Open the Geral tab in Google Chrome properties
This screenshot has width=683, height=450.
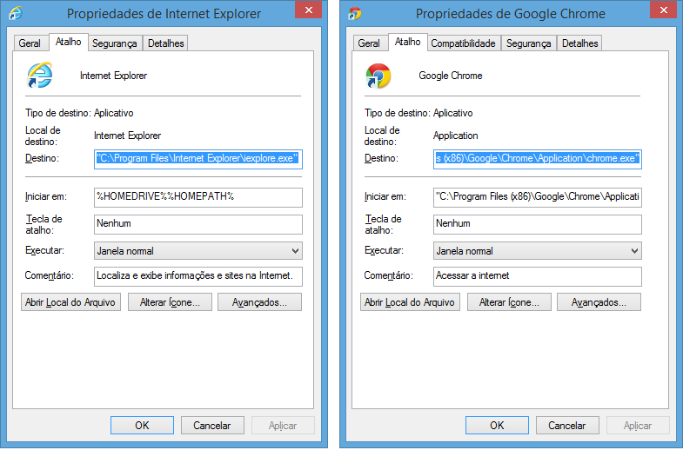pos(369,43)
